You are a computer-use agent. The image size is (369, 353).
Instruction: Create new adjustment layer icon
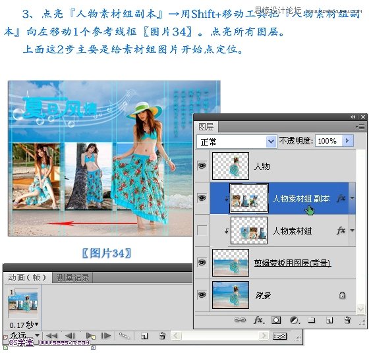pos(295,320)
